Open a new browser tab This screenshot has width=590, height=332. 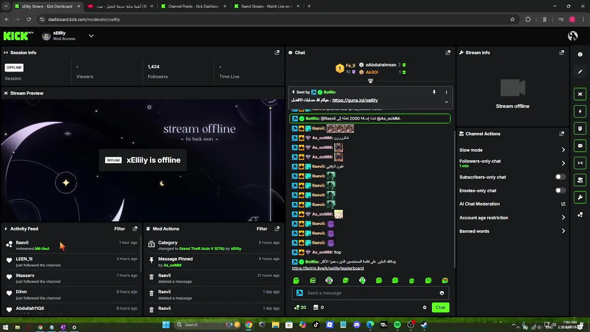tap(309, 6)
